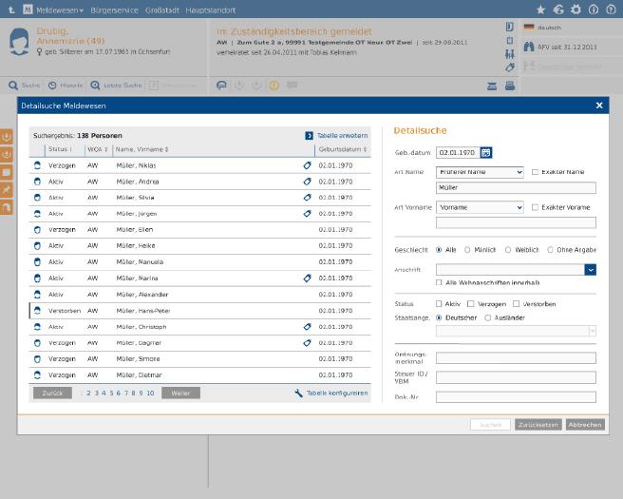The width and height of the screenshot is (623, 499).
Task: Click the Ordnungsmerkmal input field
Action: click(x=516, y=358)
